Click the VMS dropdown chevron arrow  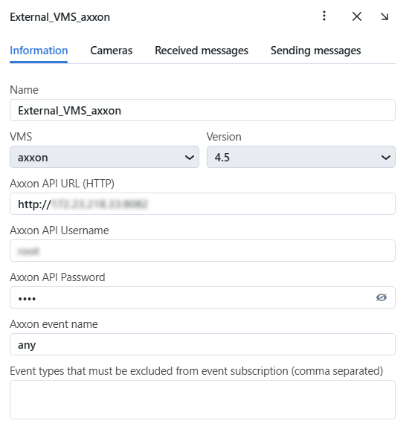pos(190,158)
